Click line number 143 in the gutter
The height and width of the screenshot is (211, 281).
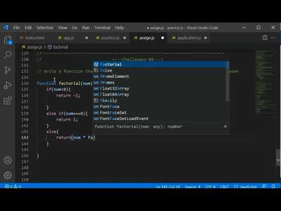click(25, 138)
